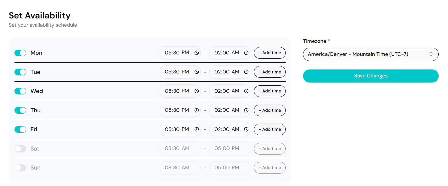The image size is (448, 186).
Task: Click + Add time on the Tue row
Action: point(269,72)
